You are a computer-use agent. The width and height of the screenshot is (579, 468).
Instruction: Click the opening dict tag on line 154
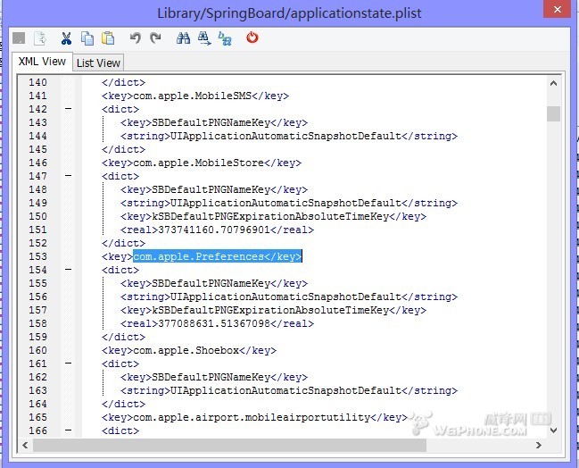click(120, 270)
